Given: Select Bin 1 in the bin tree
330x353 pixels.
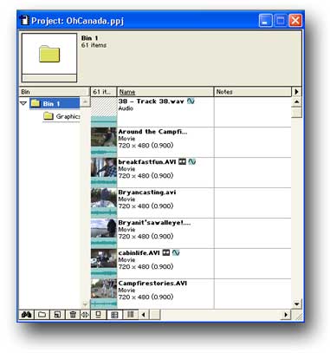Looking at the screenshot, I should [x=55, y=103].
